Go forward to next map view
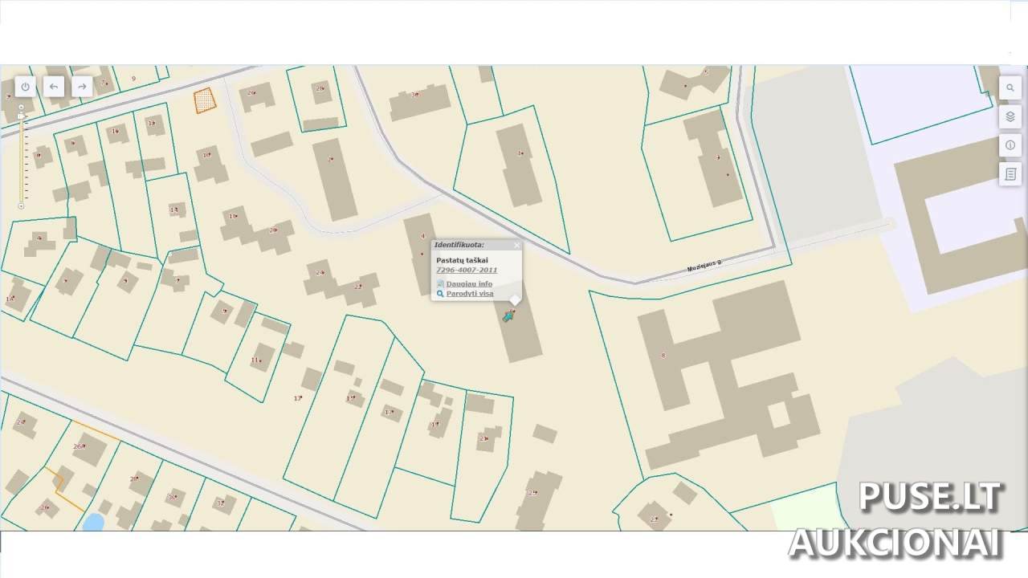 [82, 87]
